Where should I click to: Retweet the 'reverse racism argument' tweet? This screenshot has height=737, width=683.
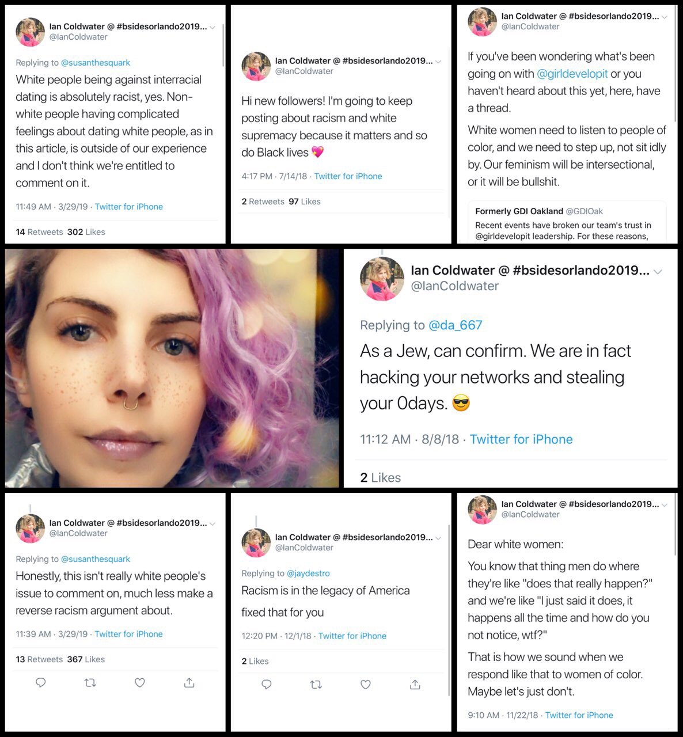point(90,683)
